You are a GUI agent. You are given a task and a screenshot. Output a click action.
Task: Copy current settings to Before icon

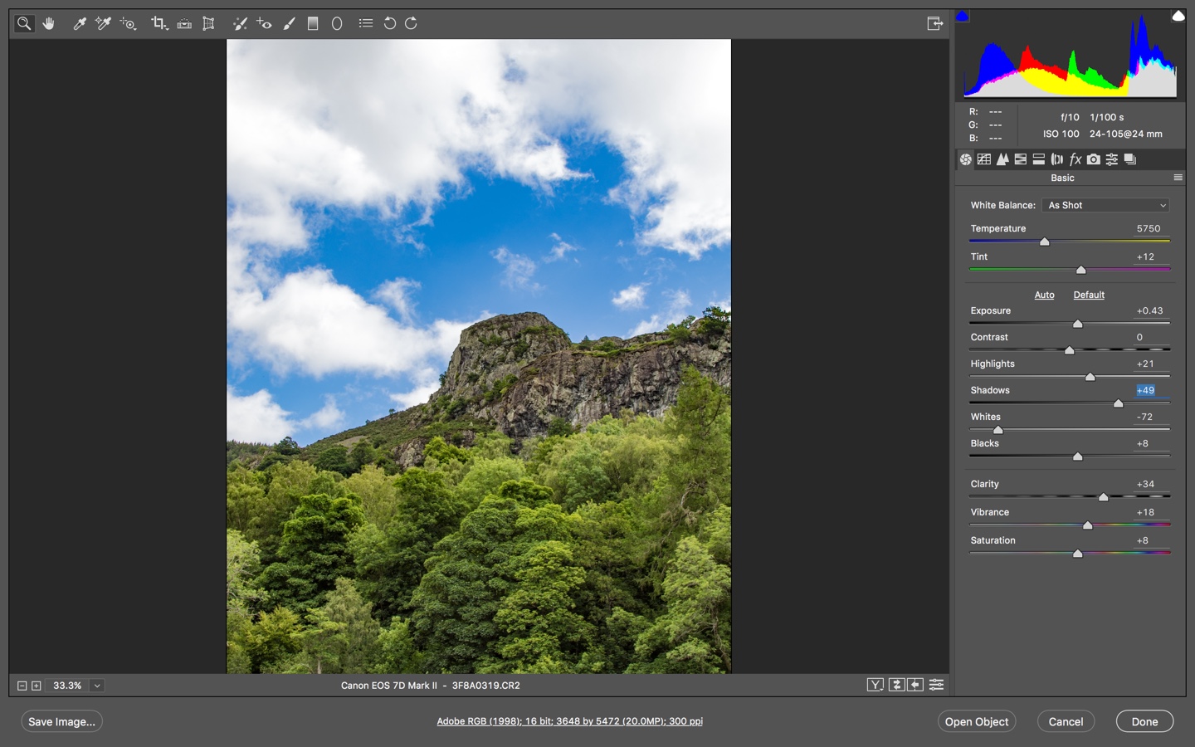point(915,685)
